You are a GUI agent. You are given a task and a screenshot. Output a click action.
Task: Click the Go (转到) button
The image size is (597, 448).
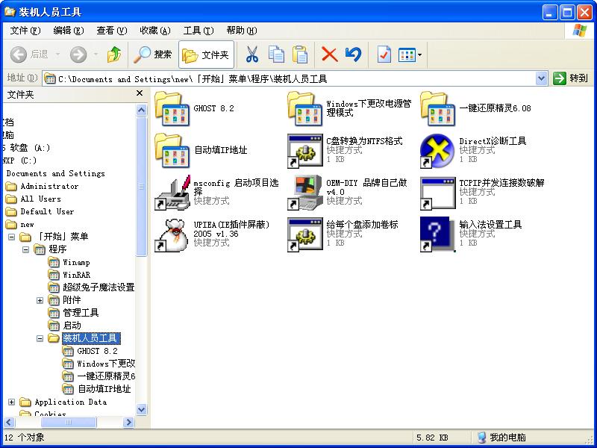570,78
